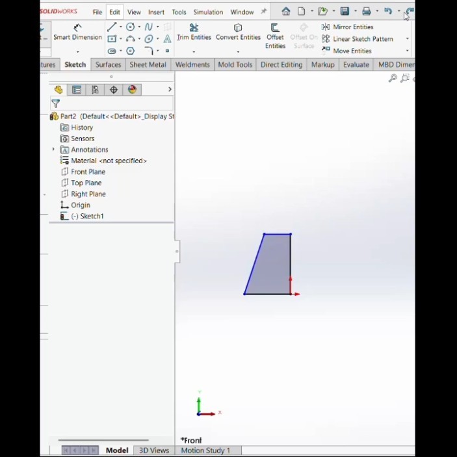Switch to the Surfaces ribbon tab

pos(108,65)
